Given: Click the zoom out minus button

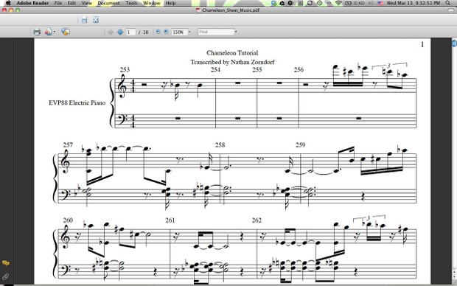Looking at the screenshot, I should coord(158,32).
